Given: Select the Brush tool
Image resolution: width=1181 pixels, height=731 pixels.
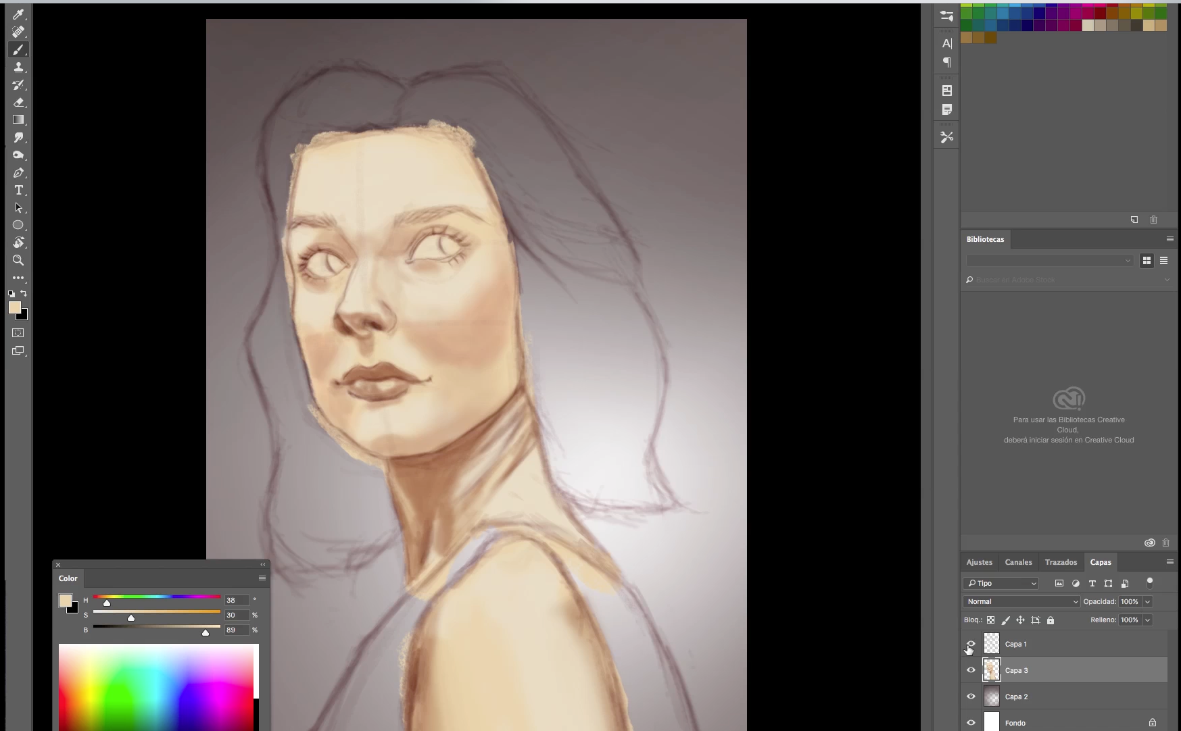Looking at the screenshot, I should point(18,49).
